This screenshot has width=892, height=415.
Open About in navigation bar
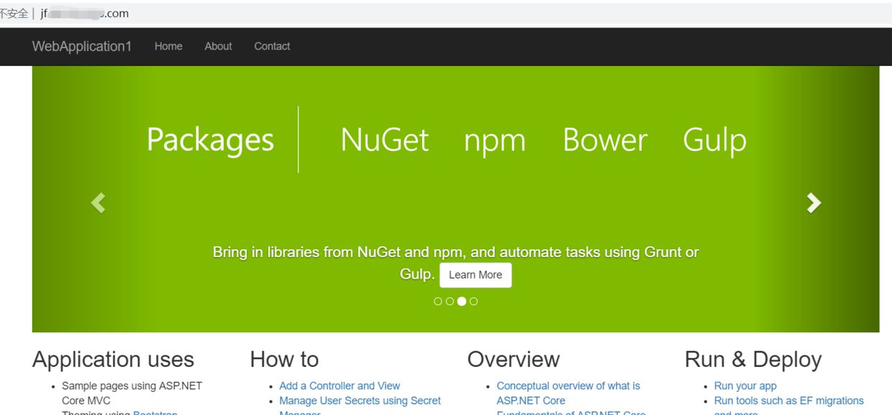click(218, 46)
